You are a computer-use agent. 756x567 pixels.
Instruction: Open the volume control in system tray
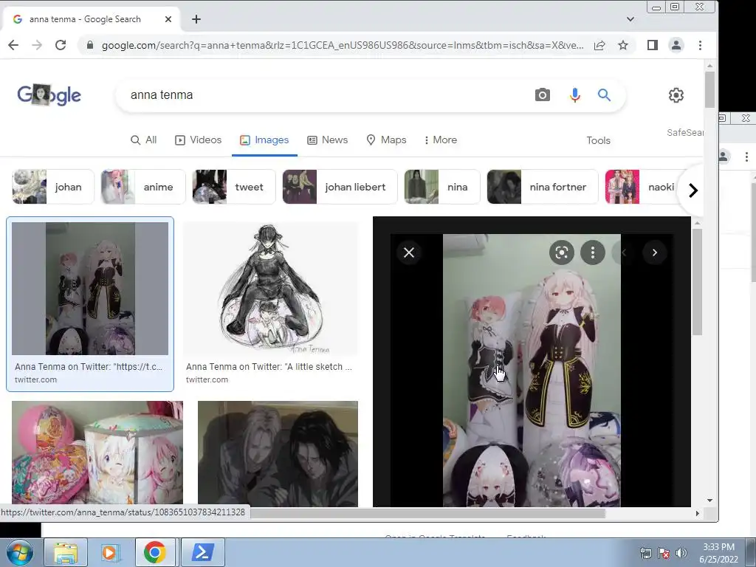681,553
